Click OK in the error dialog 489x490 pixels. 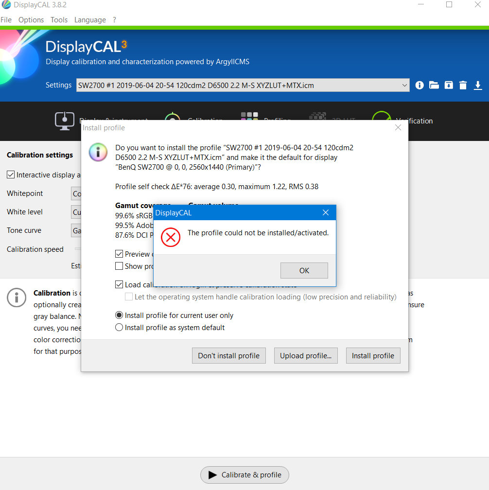point(304,270)
